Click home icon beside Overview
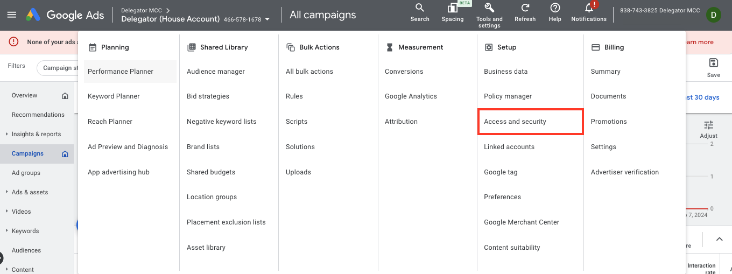Screen dimensions: 732x274 65,96
